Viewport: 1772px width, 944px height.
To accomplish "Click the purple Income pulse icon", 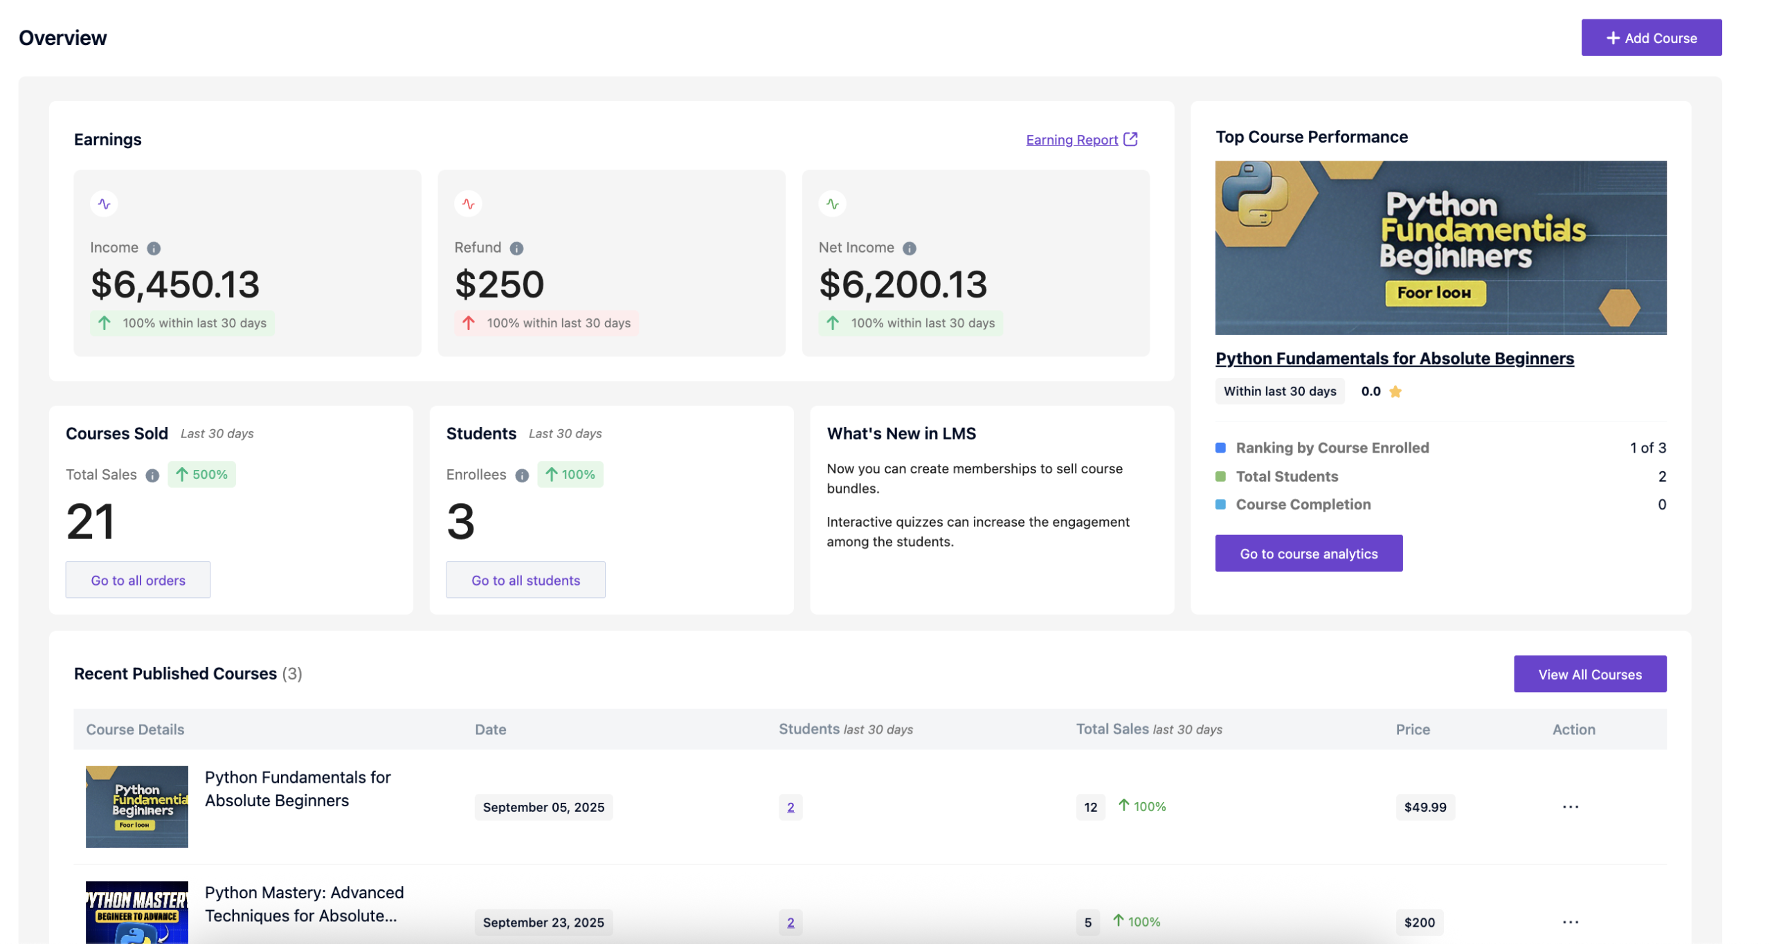I will coord(104,204).
